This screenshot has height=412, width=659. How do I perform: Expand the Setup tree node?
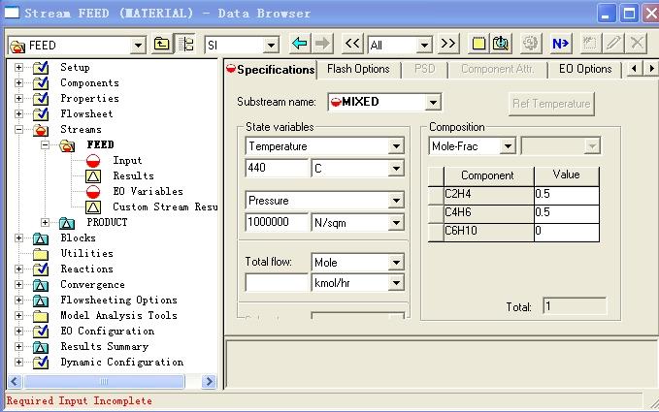(18, 67)
